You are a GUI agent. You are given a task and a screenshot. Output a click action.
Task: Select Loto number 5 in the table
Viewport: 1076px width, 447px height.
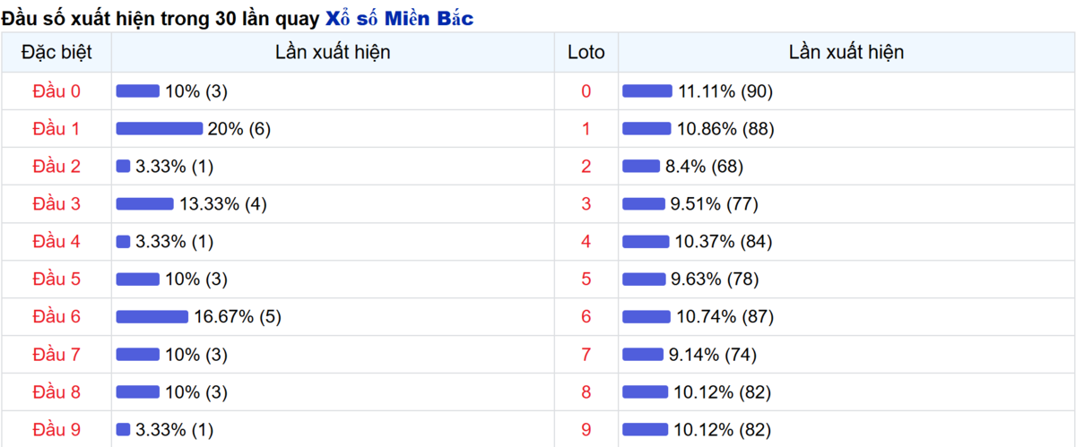click(x=586, y=279)
